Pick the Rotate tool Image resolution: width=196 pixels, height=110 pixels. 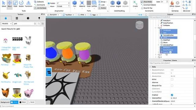click(x=21, y=4)
